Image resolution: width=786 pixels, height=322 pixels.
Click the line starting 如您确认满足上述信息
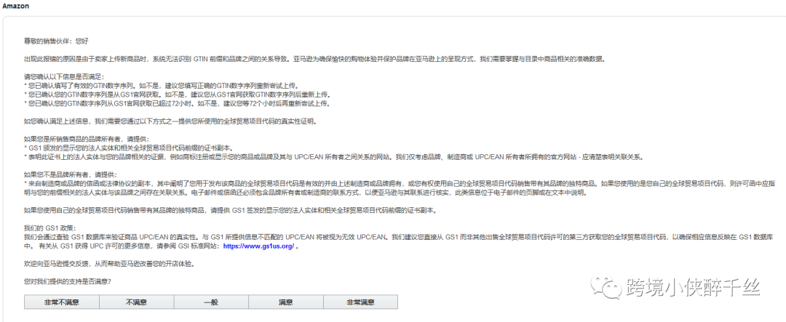point(170,121)
